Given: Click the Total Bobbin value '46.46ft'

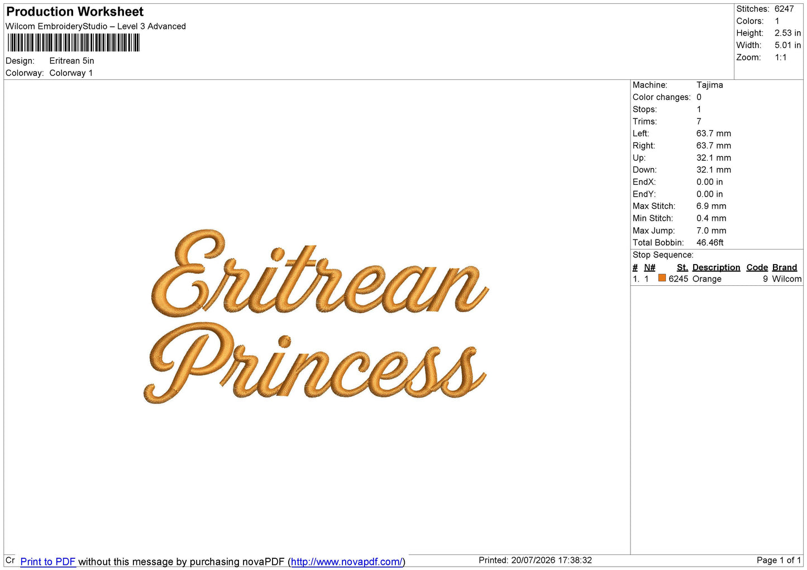Looking at the screenshot, I should pos(710,243).
